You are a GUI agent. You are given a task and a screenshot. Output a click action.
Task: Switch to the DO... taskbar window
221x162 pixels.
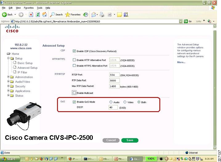point(89,159)
